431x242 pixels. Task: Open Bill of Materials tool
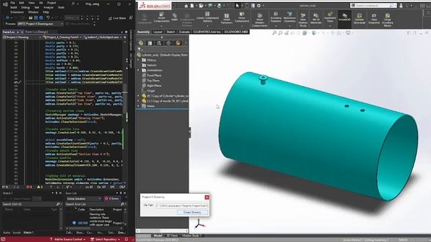point(316,19)
